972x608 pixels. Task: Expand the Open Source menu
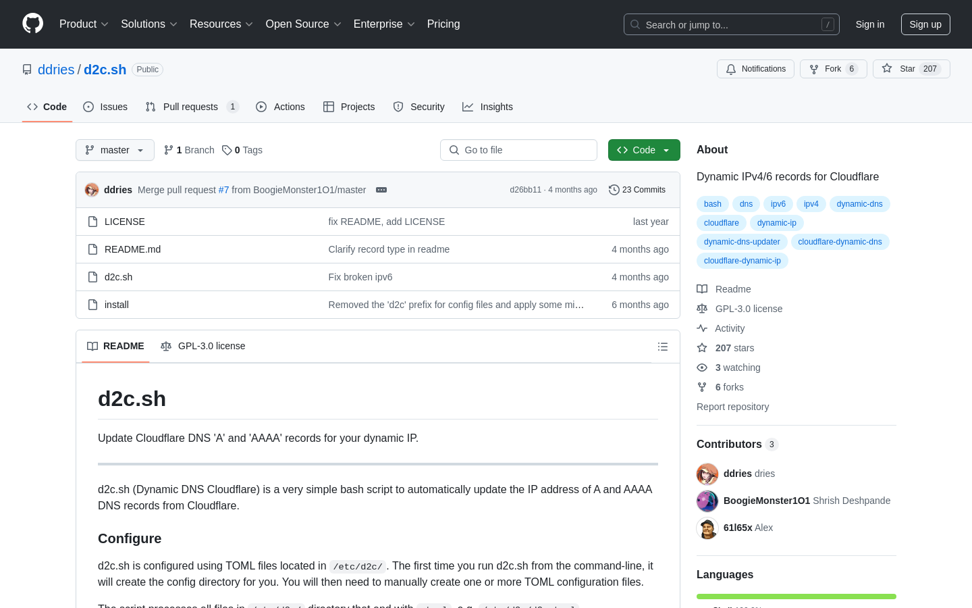[304, 24]
